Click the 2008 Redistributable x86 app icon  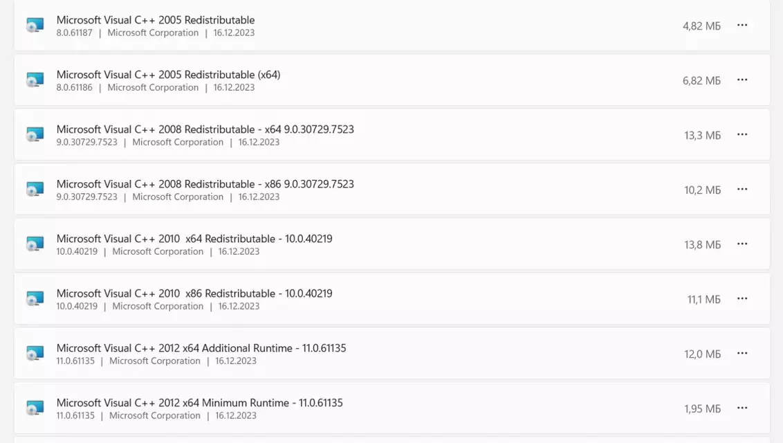[x=35, y=189]
